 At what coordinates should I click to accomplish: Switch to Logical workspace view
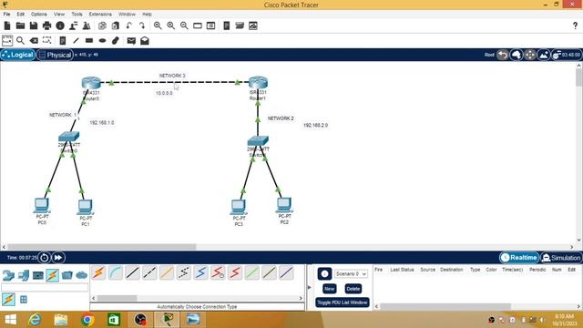click(18, 55)
